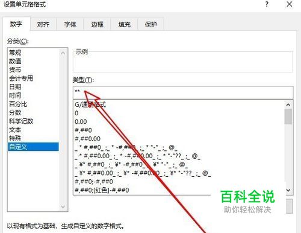The width and height of the screenshot is (301, 233).
Task: Choose 科学记数 category
Action: click(x=33, y=121)
